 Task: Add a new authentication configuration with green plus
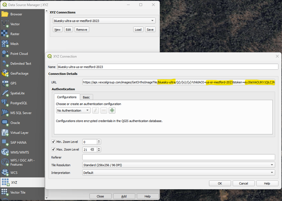click(112, 110)
